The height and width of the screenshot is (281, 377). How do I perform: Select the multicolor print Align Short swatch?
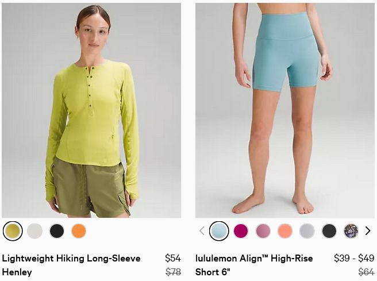click(x=351, y=231)
